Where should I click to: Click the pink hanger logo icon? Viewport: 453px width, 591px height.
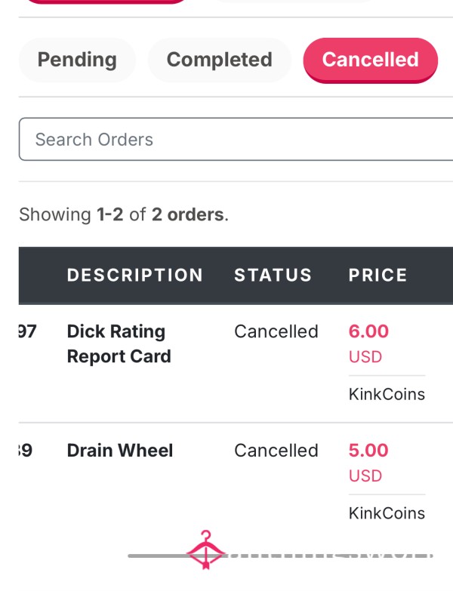point(206,549)
